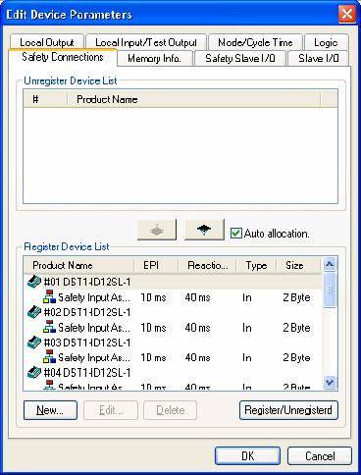Open the Safety Slave I/O tab

tap(240, 59)
